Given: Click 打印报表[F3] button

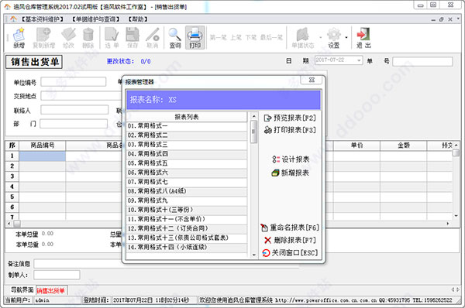Looking at the screenshot, I should pyautogui.click(x=290, y=130).
